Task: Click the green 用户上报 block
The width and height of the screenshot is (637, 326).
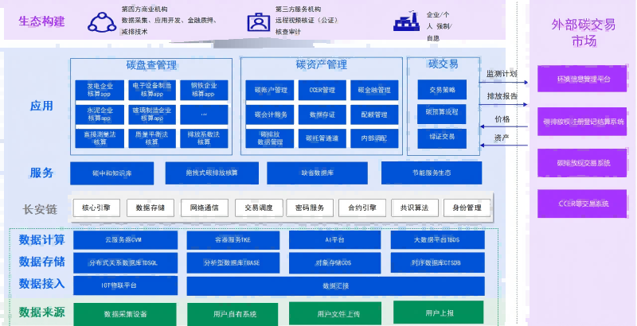Action: (438, 312)
